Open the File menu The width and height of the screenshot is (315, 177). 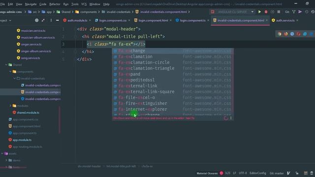point(2,4)
